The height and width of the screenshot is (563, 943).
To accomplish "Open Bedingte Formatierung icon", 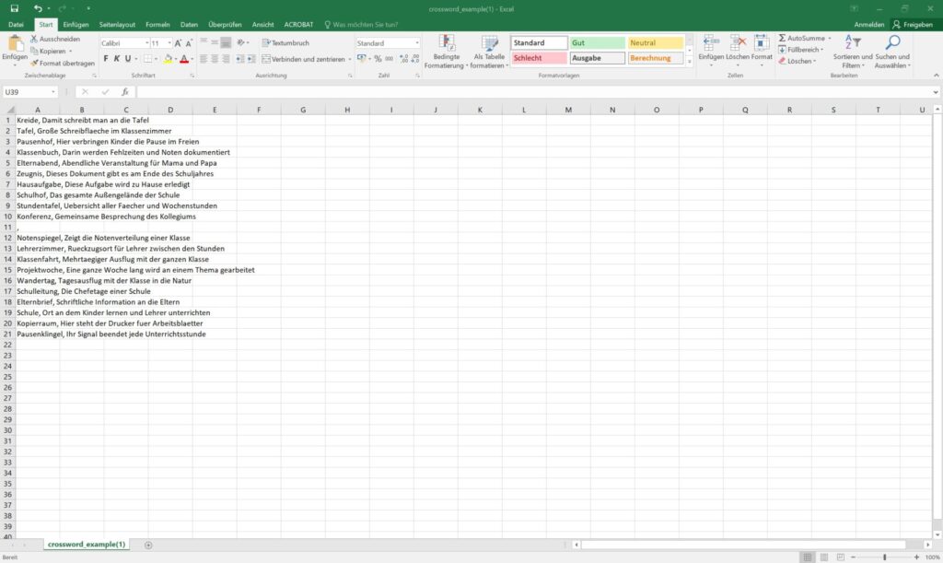I will pyautogui.click(x=447, y=42).
